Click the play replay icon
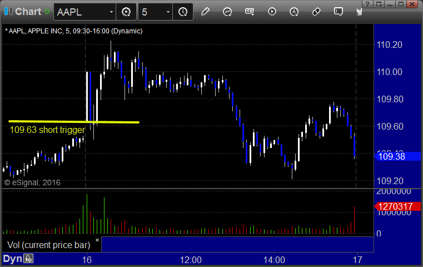423x267 pixels. tap(272, 12)
